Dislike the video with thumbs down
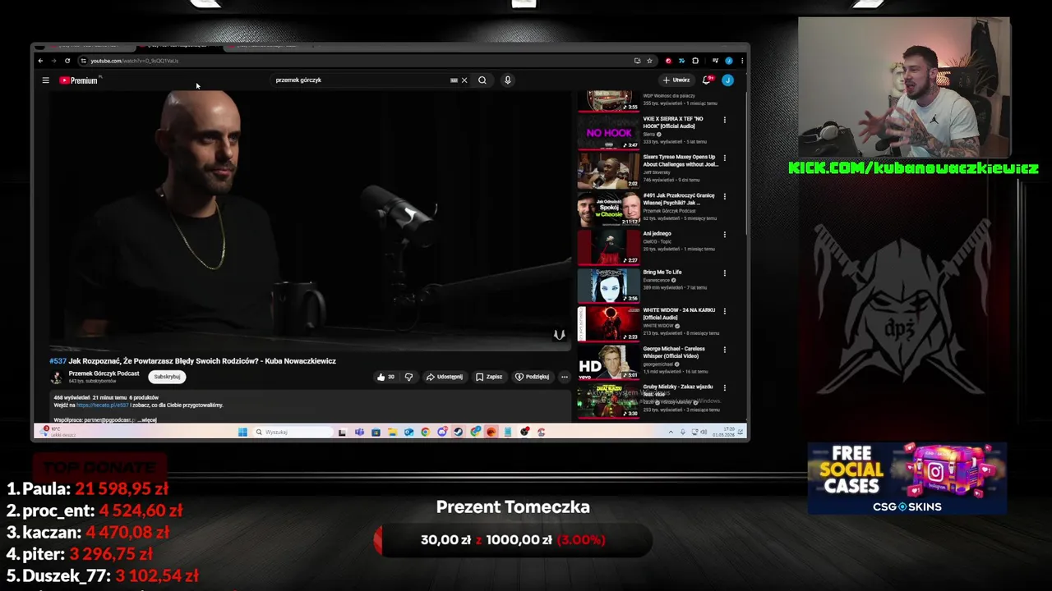This screenshot has height=591, width=1052. tap(408, 377)
